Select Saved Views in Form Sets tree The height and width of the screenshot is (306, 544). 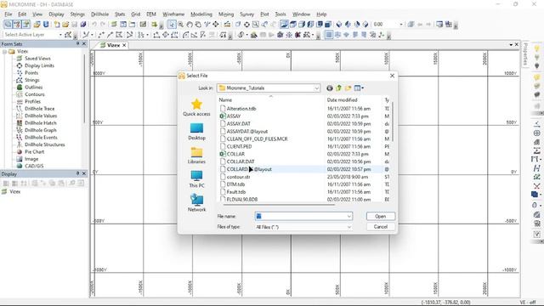point(37,59)
